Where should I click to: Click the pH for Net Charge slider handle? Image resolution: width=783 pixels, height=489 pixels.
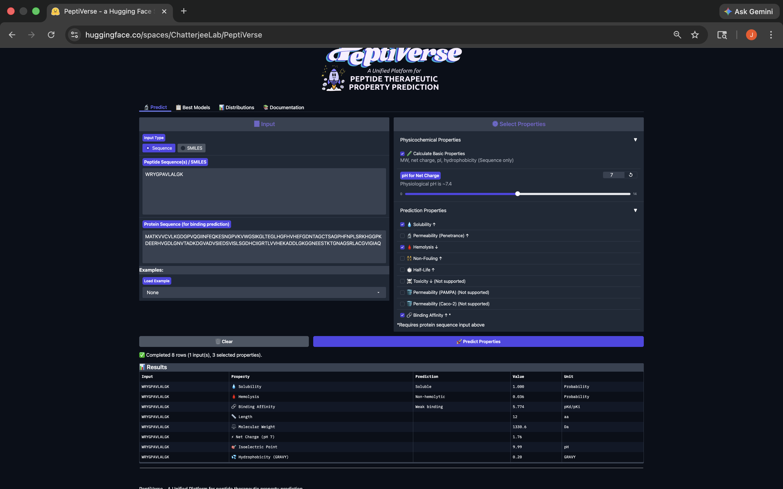click(518, 194)
